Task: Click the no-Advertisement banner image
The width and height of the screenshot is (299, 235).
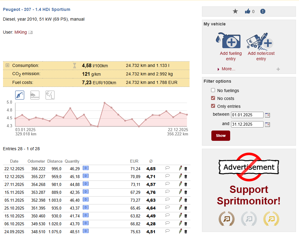Action: click(x=249, y=167)
